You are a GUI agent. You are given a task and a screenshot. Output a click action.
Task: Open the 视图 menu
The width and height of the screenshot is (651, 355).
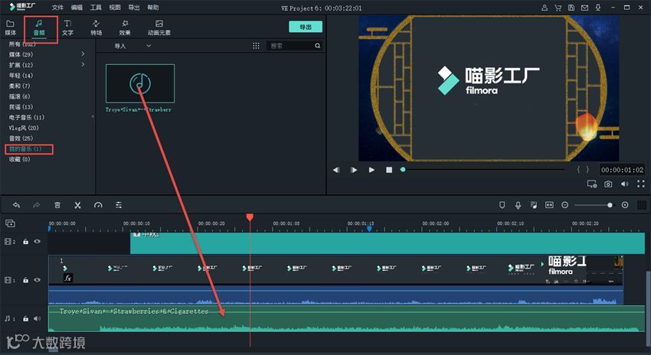[x=115, y=8]
